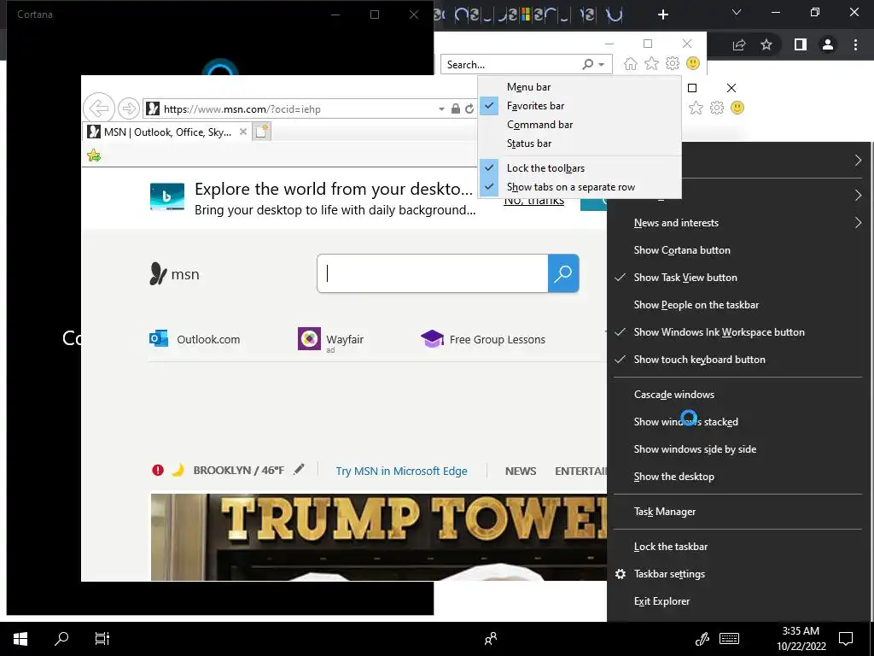Open a new Chrome tab with plus button
Screen dimensions: 874x656
tap(662, 15)
